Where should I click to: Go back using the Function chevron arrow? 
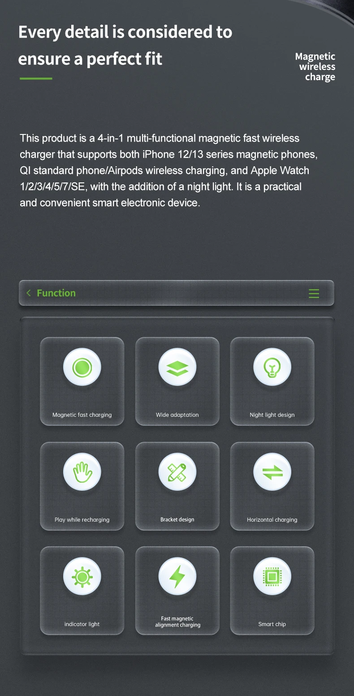pos(29,293)
